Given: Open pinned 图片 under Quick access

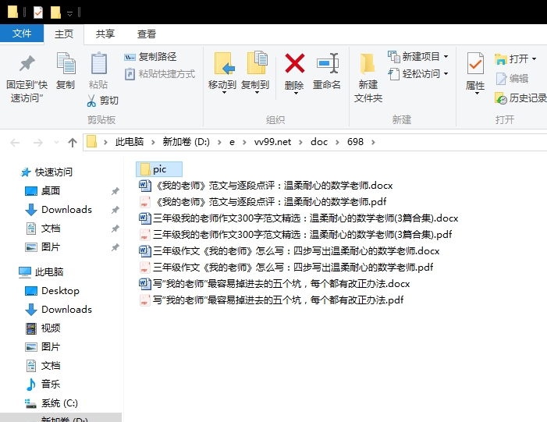Looking at the screenshot, I should coord(43,247).
